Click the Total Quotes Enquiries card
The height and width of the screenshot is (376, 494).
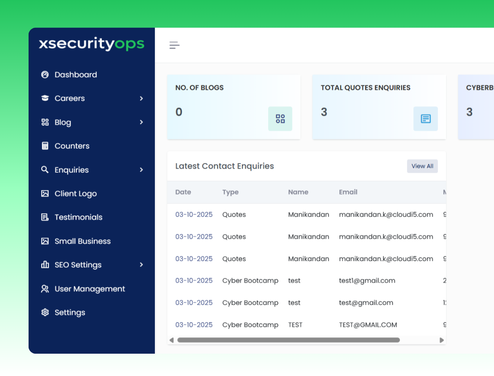click(379, 107)
